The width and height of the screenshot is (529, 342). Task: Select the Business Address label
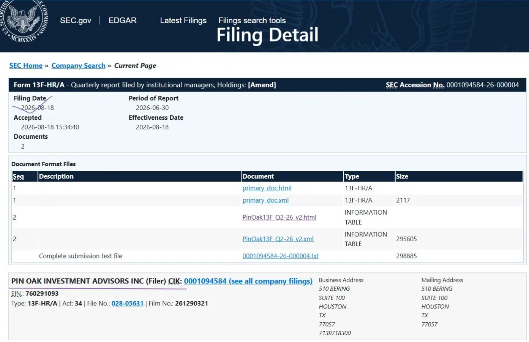(x=341, y=280)
